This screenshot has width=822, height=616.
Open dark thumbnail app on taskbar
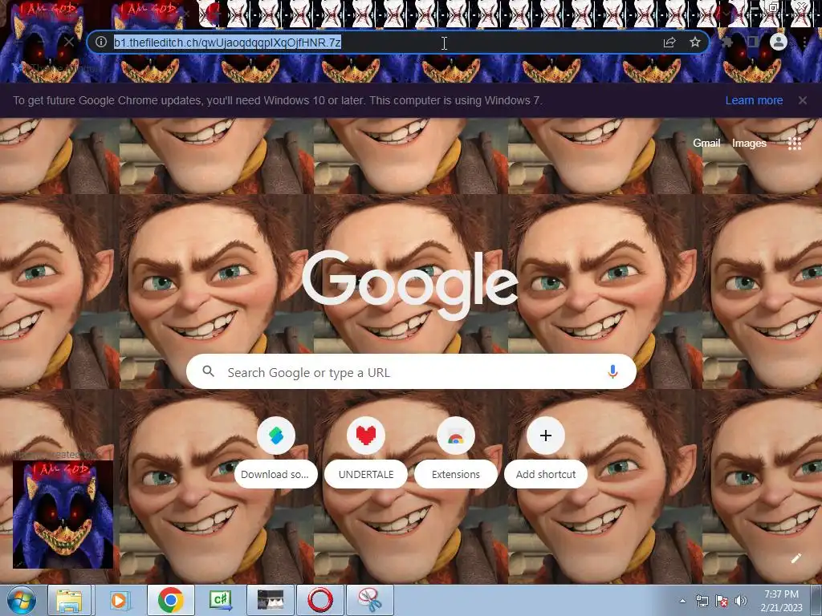tap(271, 600)
